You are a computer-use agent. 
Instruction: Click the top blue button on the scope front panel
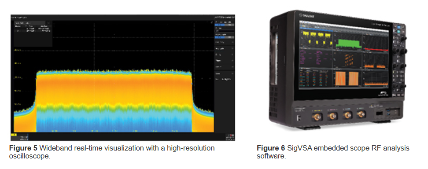coord(399,27)
